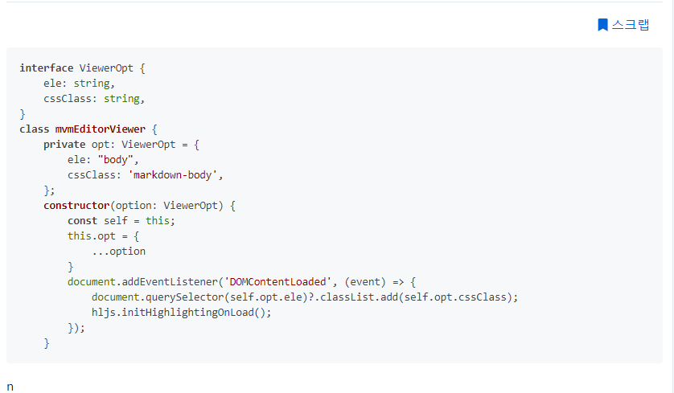Click the '...option' spread line
Screen dimensions: 674x393
click(x=118, y=252)
